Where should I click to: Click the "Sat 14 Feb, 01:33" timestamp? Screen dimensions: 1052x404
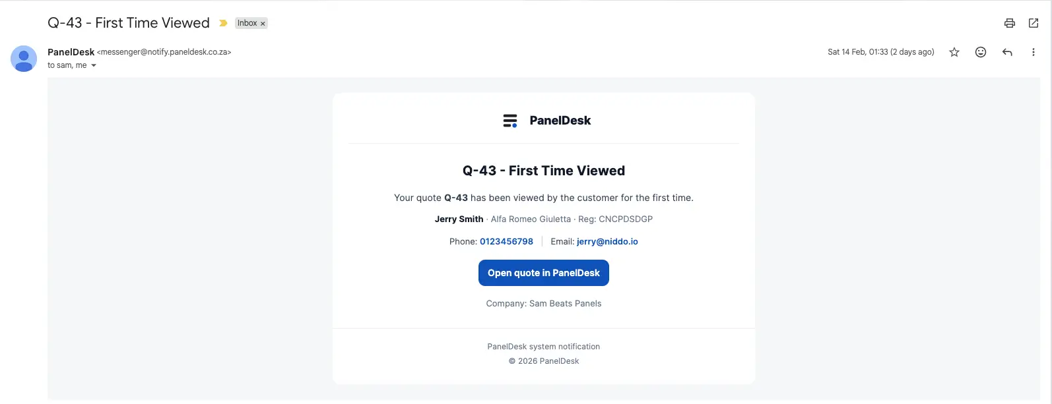880,52
